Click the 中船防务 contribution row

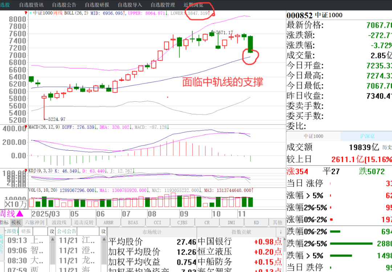240,261
